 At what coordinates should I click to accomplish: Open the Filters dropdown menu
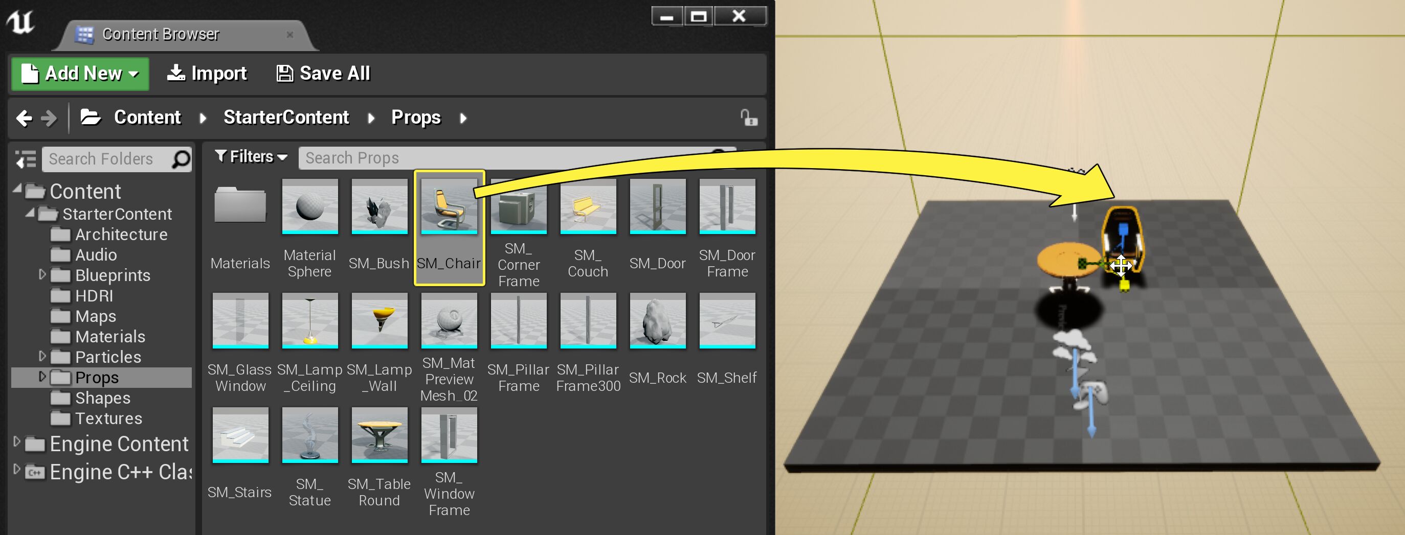(251, 157)
